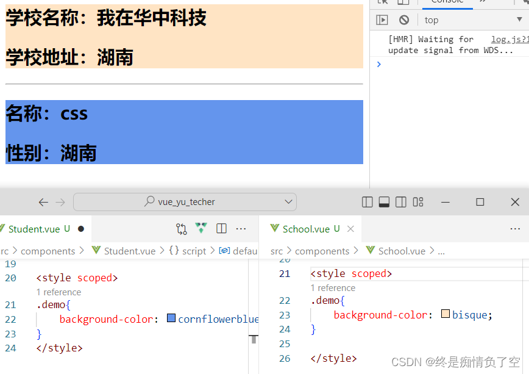This screenshot has height=374, width=529.
Task: Toggle the device toolbar in DevTools
Action: coord(403,2)
